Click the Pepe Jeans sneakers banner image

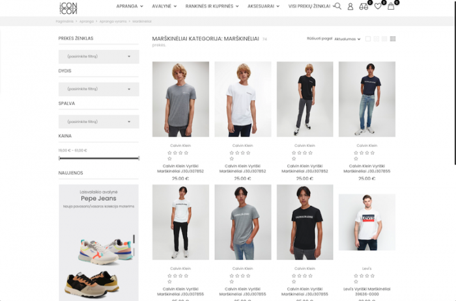pyautogui.click(x=98, y=242)
